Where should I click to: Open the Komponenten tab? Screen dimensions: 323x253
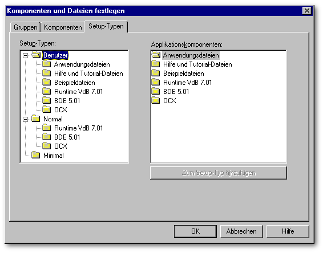63,27
